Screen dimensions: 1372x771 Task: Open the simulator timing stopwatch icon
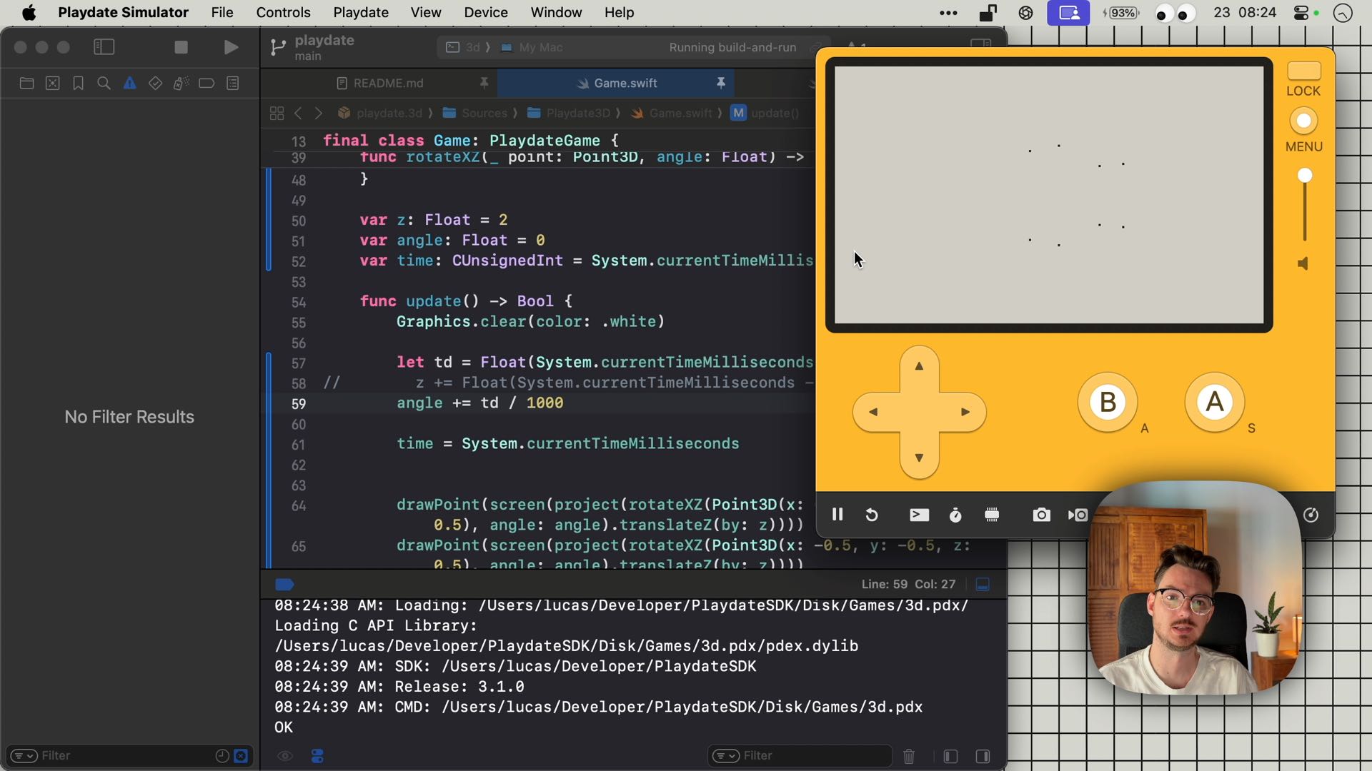955,515
